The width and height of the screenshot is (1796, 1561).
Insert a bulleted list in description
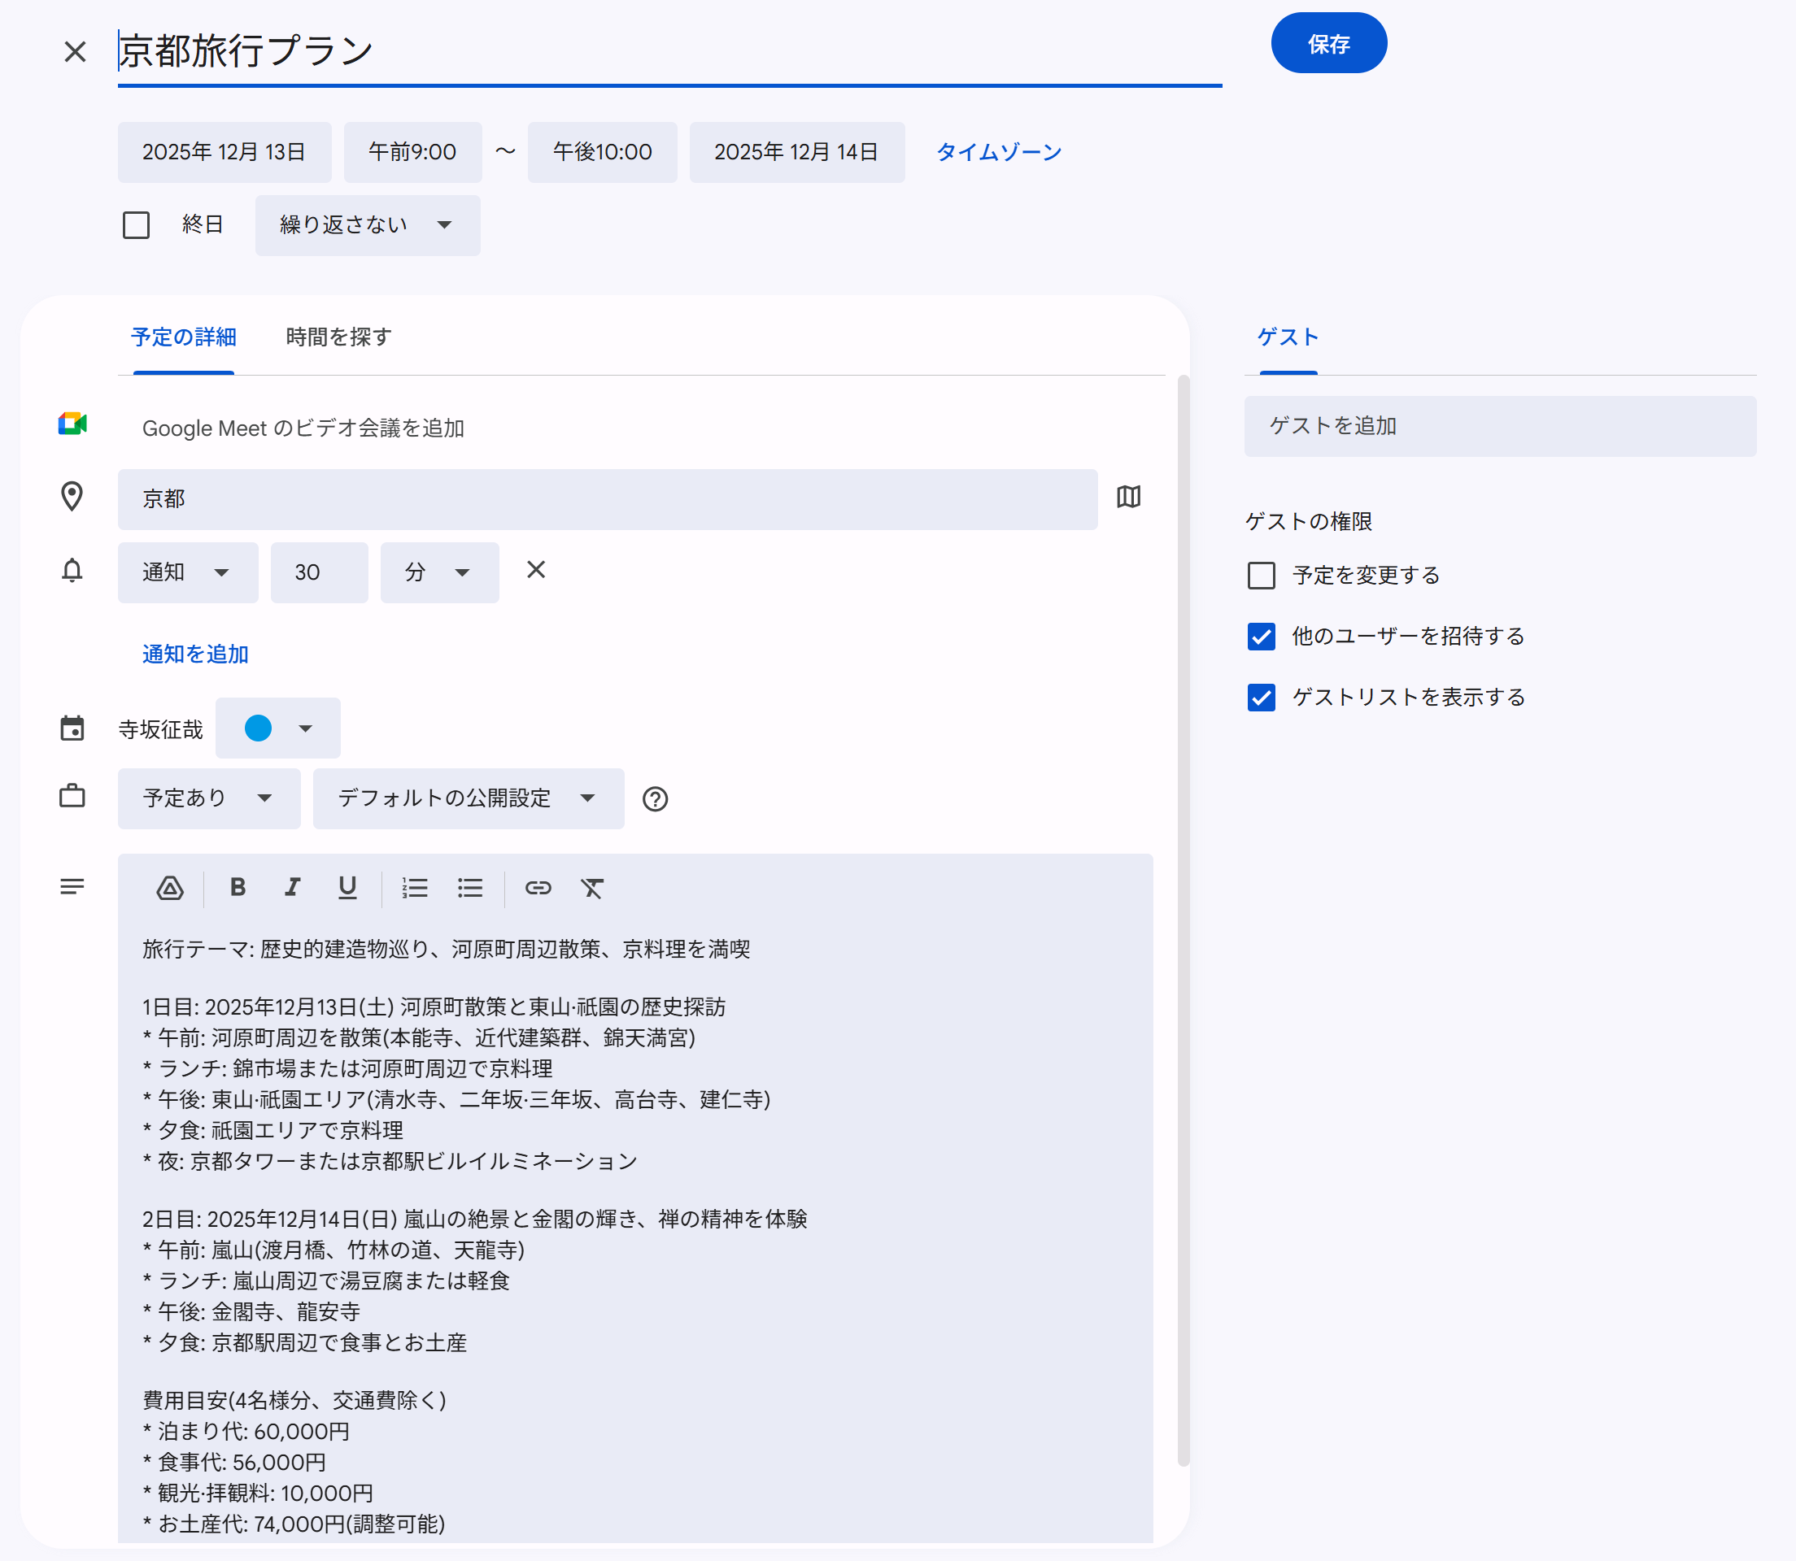469,888
